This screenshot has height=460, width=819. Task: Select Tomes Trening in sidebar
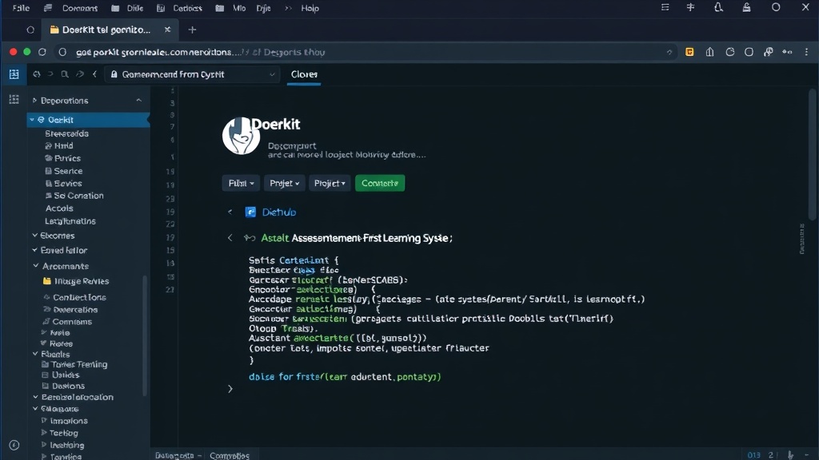click(74, 364)
